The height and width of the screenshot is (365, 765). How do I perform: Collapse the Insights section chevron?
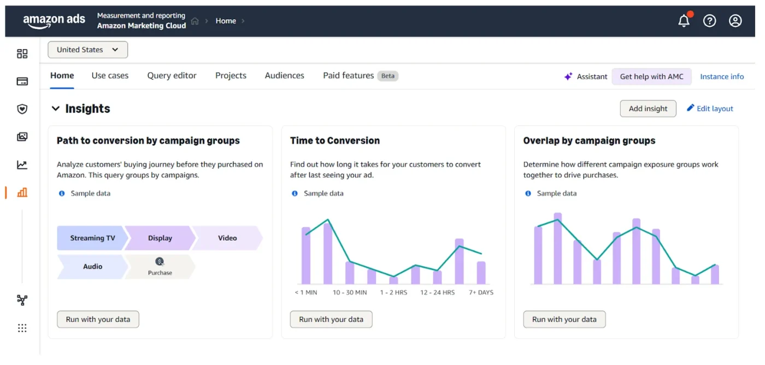click(x=56, y=109)
